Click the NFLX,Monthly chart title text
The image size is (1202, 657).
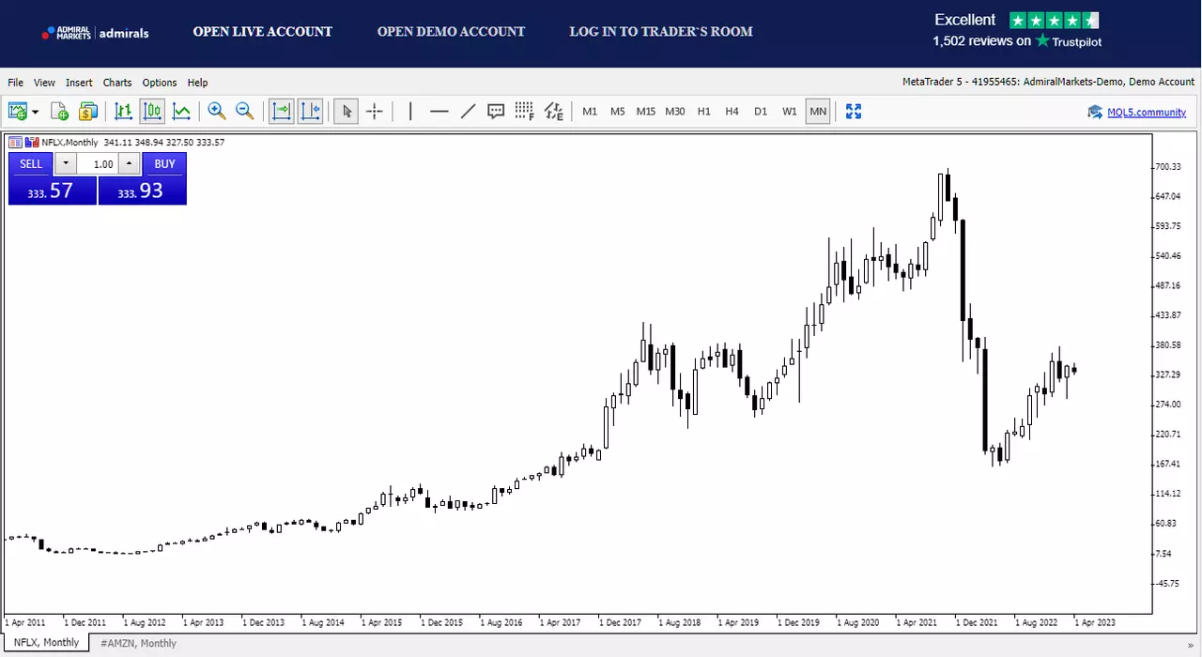(x=70, y=143)
